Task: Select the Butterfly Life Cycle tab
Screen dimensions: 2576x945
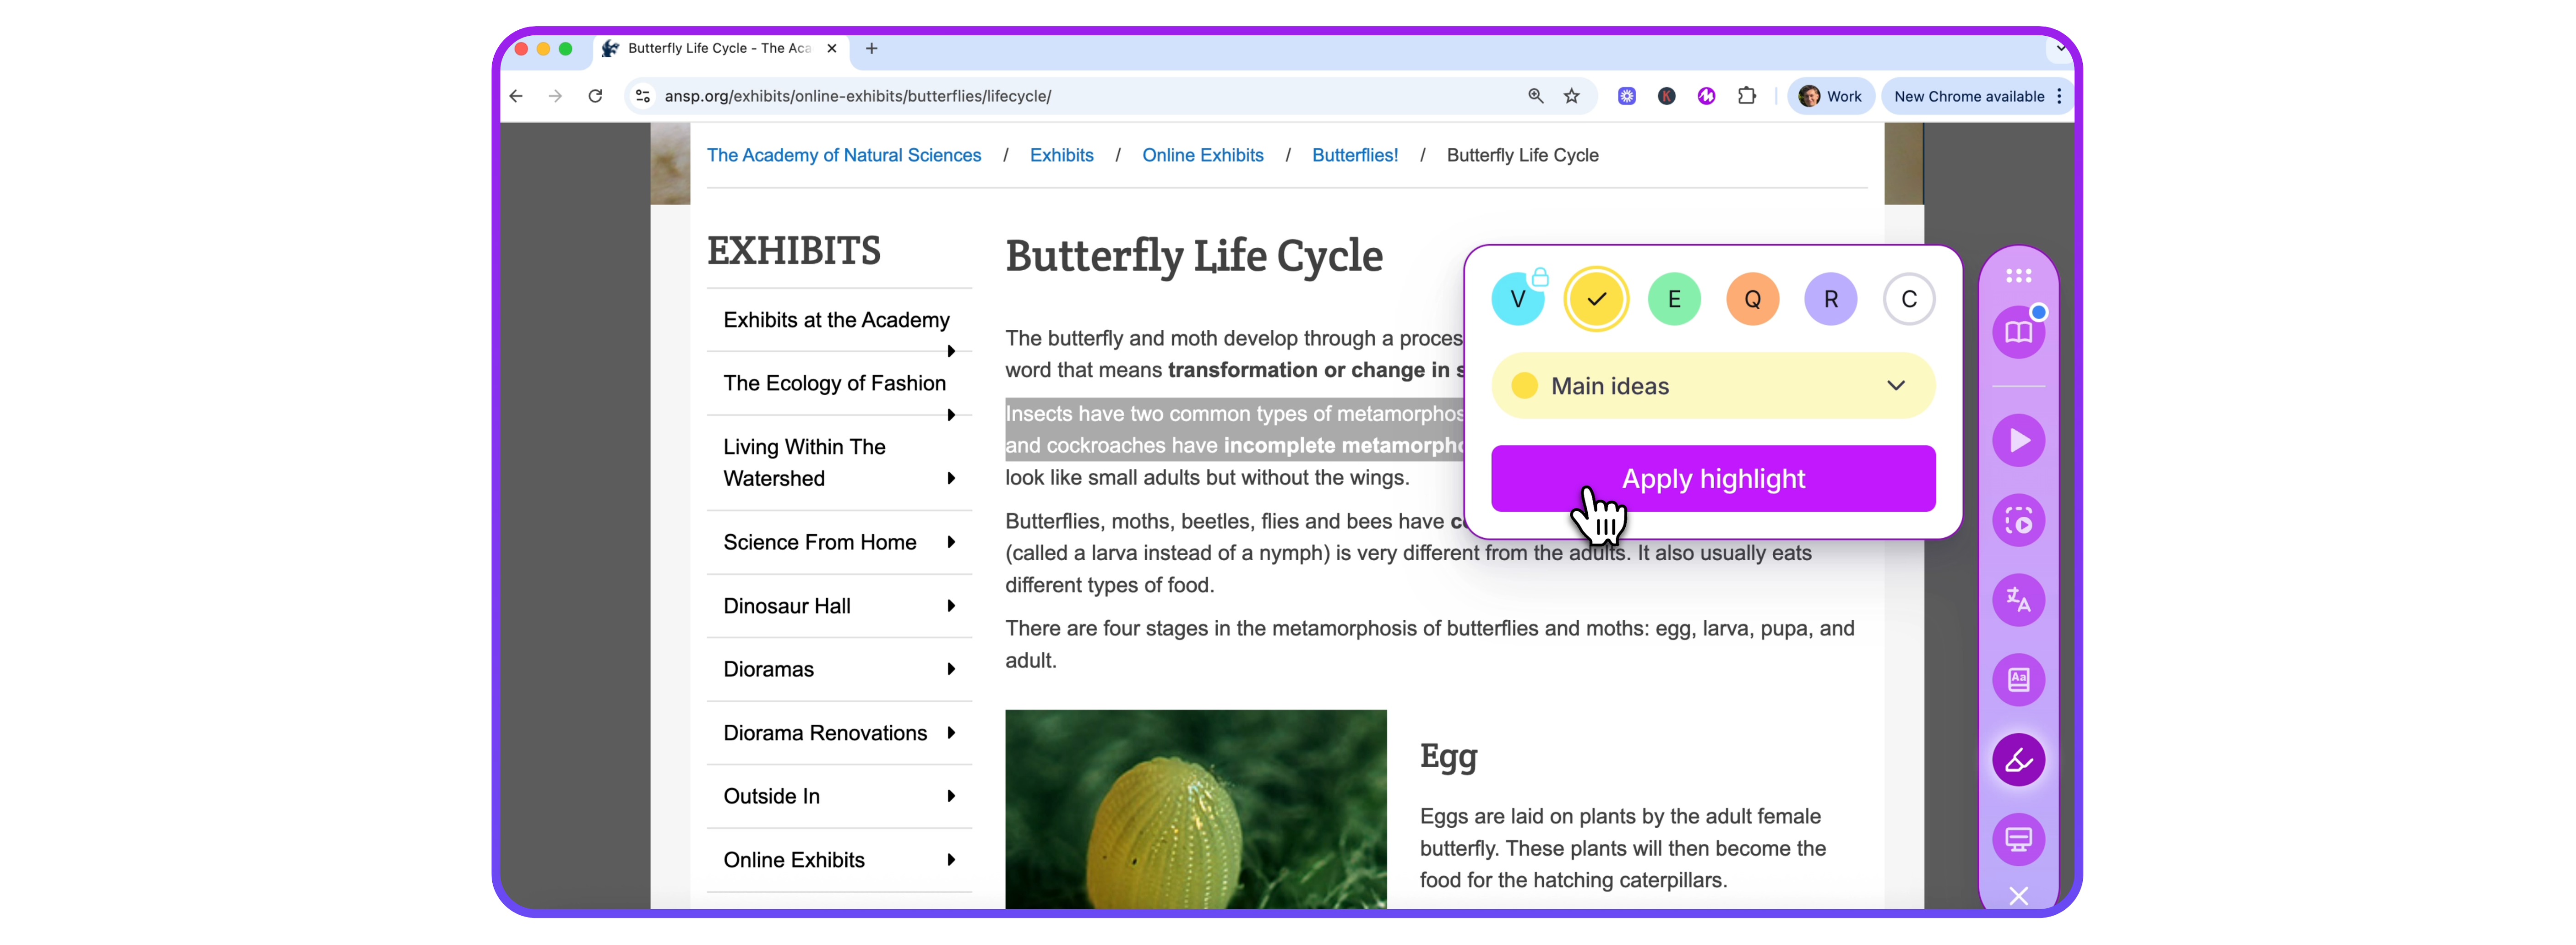Action: click(720, 48)
